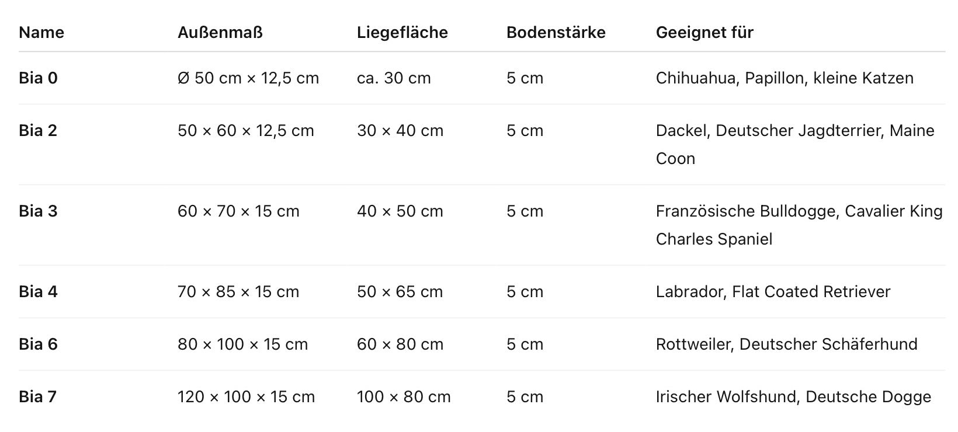Viewport: 958px width, 432px height.
Task: Select the Bia 2 row name
Action: coord(38,130)
